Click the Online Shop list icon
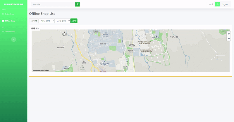Screen dimensions: 234x122 (x=3, y=14)
